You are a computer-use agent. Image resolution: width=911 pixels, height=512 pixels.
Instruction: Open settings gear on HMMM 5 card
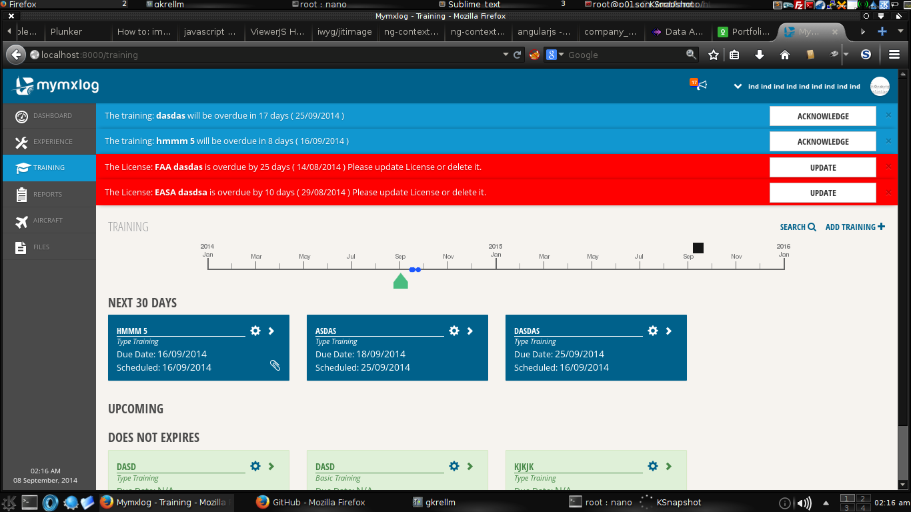[255, 331]
